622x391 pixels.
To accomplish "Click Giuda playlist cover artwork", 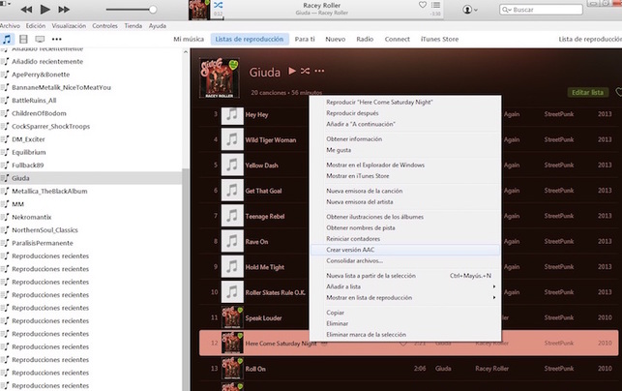I will pos(220,78).
